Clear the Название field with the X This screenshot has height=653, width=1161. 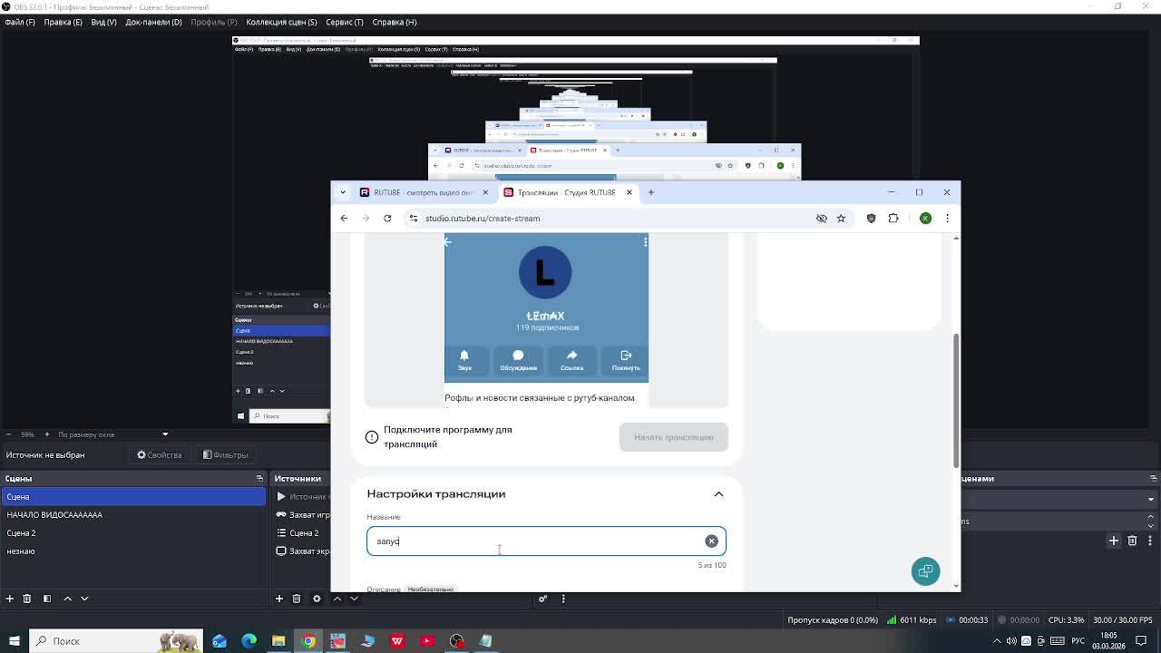coord(711,541)
